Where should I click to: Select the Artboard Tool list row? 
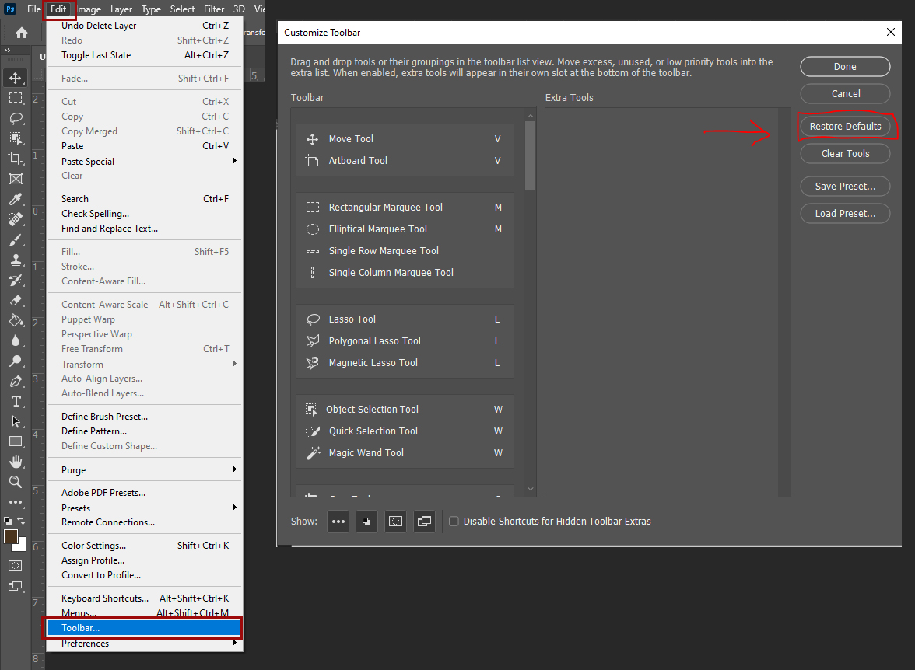(x=405, y=160)
